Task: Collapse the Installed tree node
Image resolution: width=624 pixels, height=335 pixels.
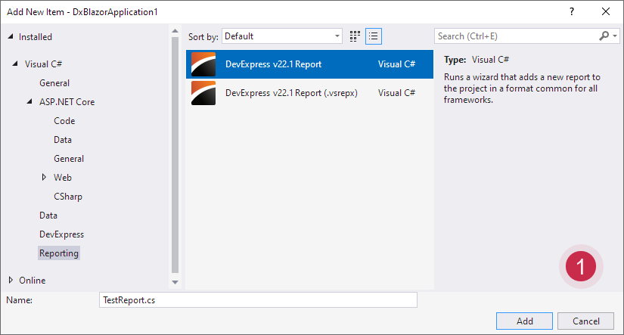Action: point(11,37)
